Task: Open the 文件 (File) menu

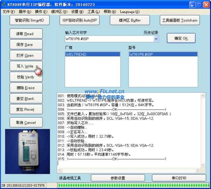Action: [9, 12]
